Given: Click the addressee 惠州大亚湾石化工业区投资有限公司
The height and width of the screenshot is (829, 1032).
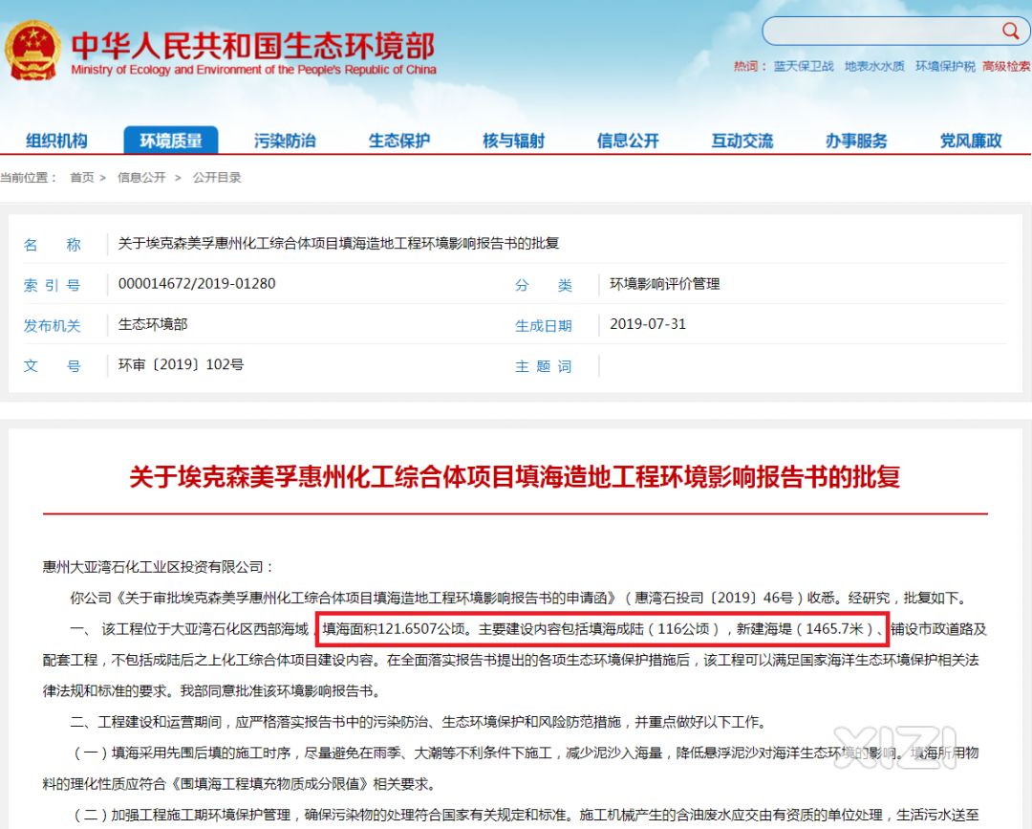Looking at the screenshot, I should [153, 566].
